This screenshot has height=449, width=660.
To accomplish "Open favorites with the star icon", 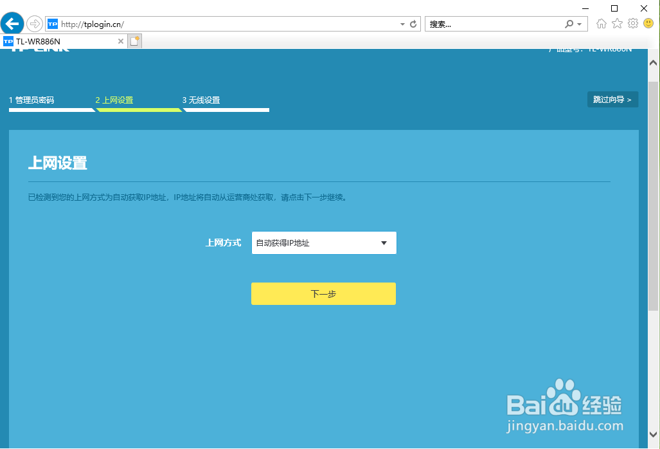I will (x=616, y=23).
